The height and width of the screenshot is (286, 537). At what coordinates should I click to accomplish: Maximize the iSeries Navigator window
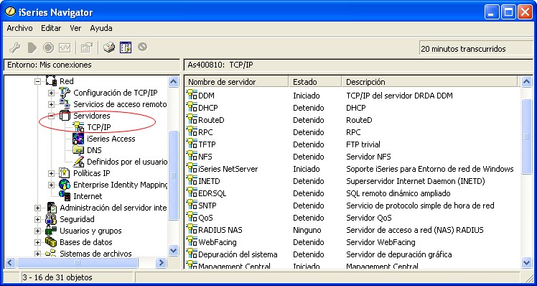508,12
